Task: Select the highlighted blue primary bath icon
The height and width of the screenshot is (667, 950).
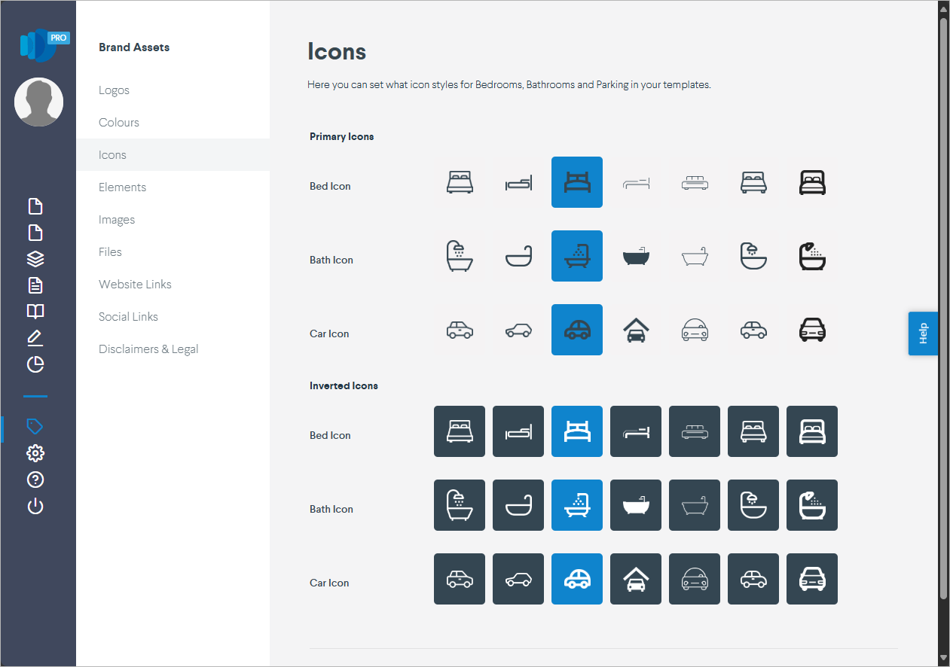Action: pos(577,256)
